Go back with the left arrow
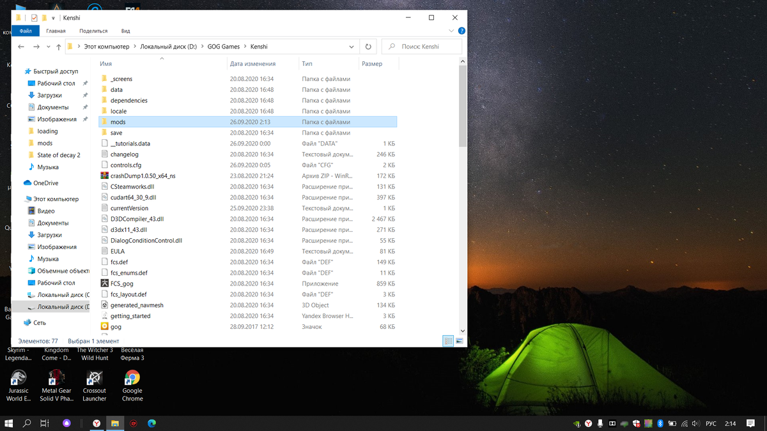 pyautogui.click(x=21, y=47)
